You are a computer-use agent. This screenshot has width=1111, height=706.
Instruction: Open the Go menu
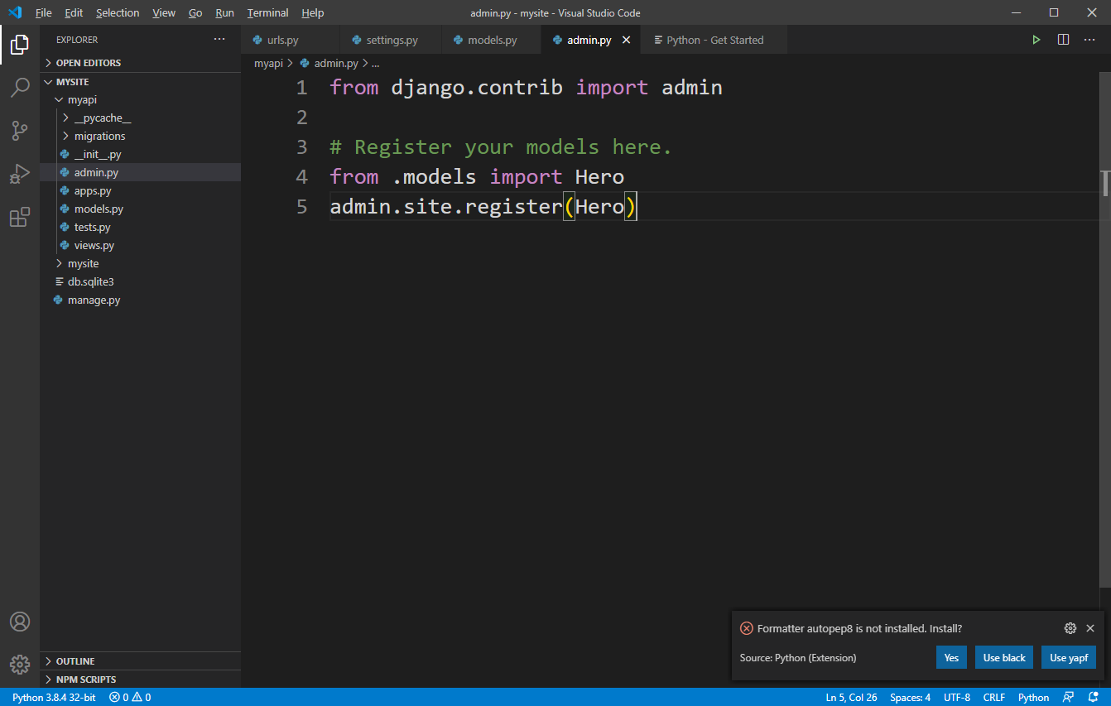(195, 12)
